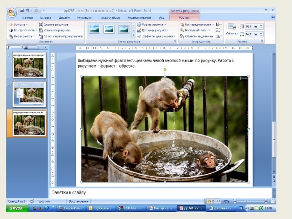The width and height of the screenshot is (292, 219).
Task: Open the Вид ribbon tab
Action: pyautogui.click(x=162, y=17)
